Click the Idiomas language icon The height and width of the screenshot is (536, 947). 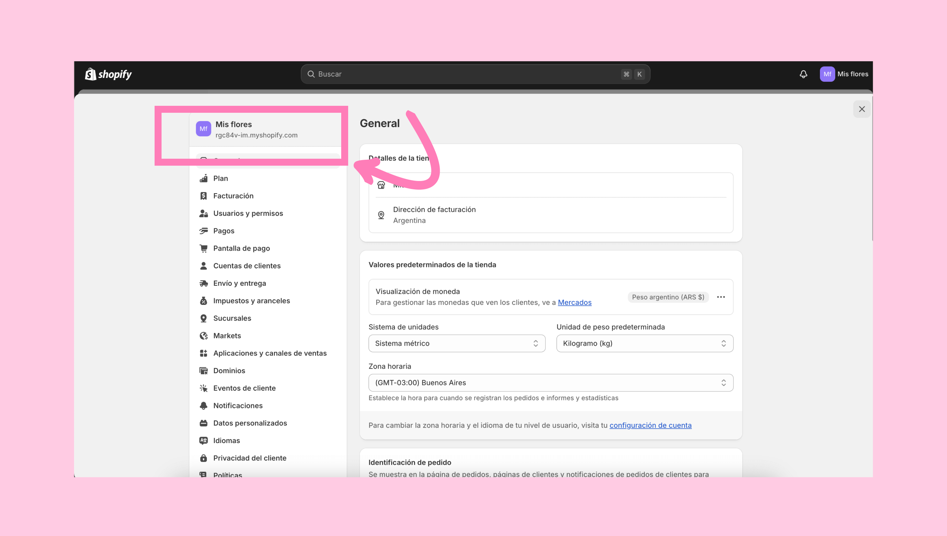(203, 441)
